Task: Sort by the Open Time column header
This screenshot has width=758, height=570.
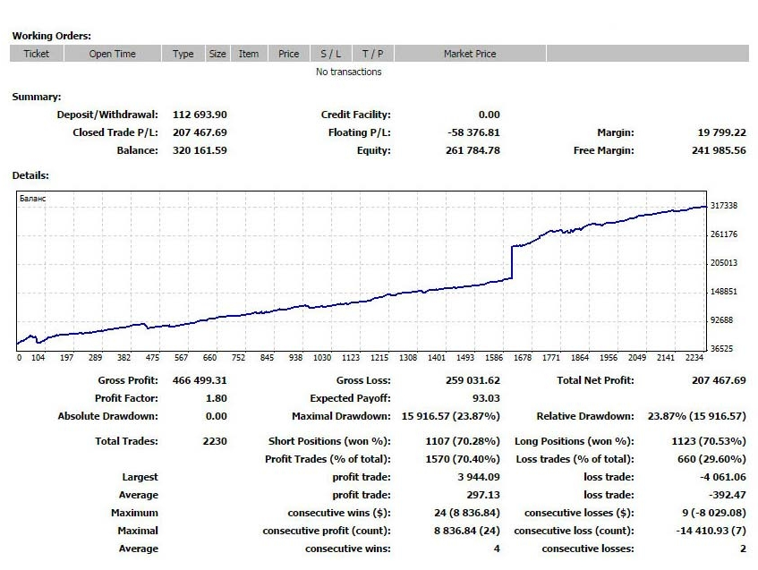Action: pos(113,54)
